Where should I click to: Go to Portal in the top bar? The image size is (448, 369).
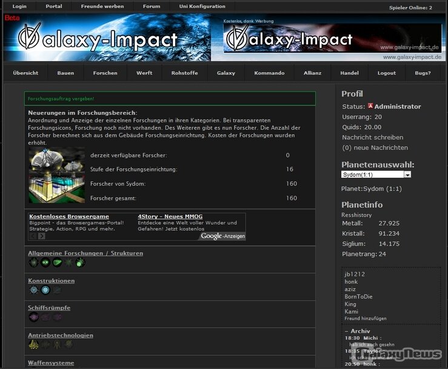[54, 6]
